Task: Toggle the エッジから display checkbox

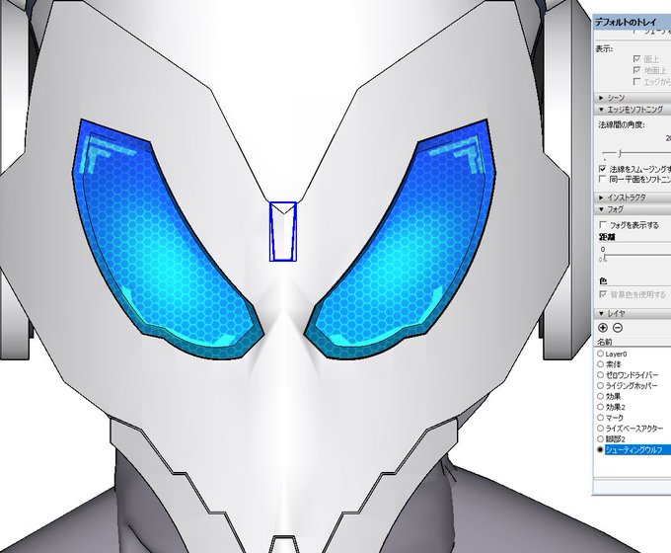Action: point(636,81)
